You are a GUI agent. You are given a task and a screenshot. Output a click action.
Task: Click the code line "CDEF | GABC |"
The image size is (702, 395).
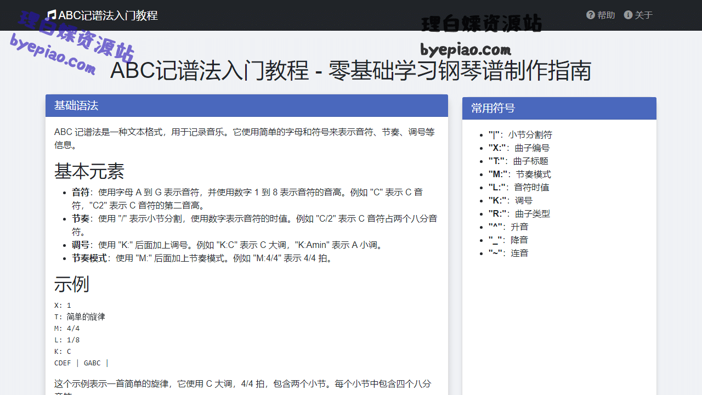pyautogui.click(x=82, y=363)
